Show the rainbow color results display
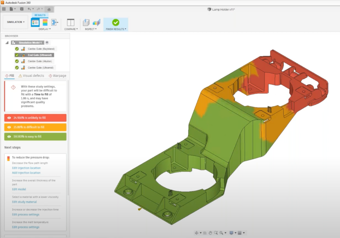 pyautogui.click(x=45, y=22)
